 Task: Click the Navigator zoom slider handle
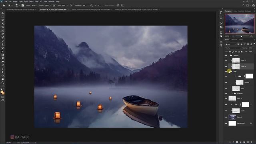pos(241,36)
